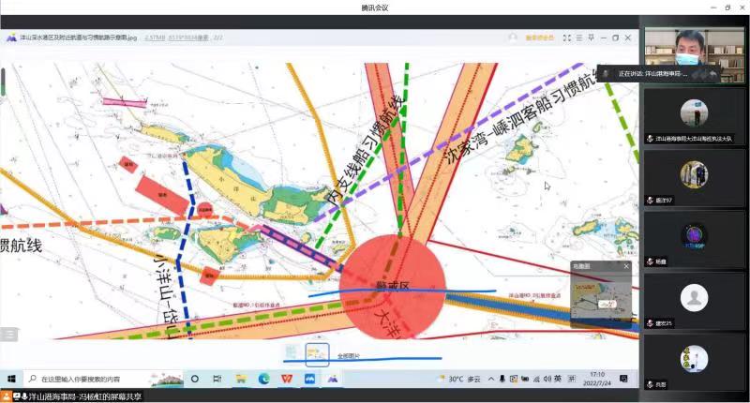
Task: Open the Cortana circle icon
Action: [x=195, y=379]
